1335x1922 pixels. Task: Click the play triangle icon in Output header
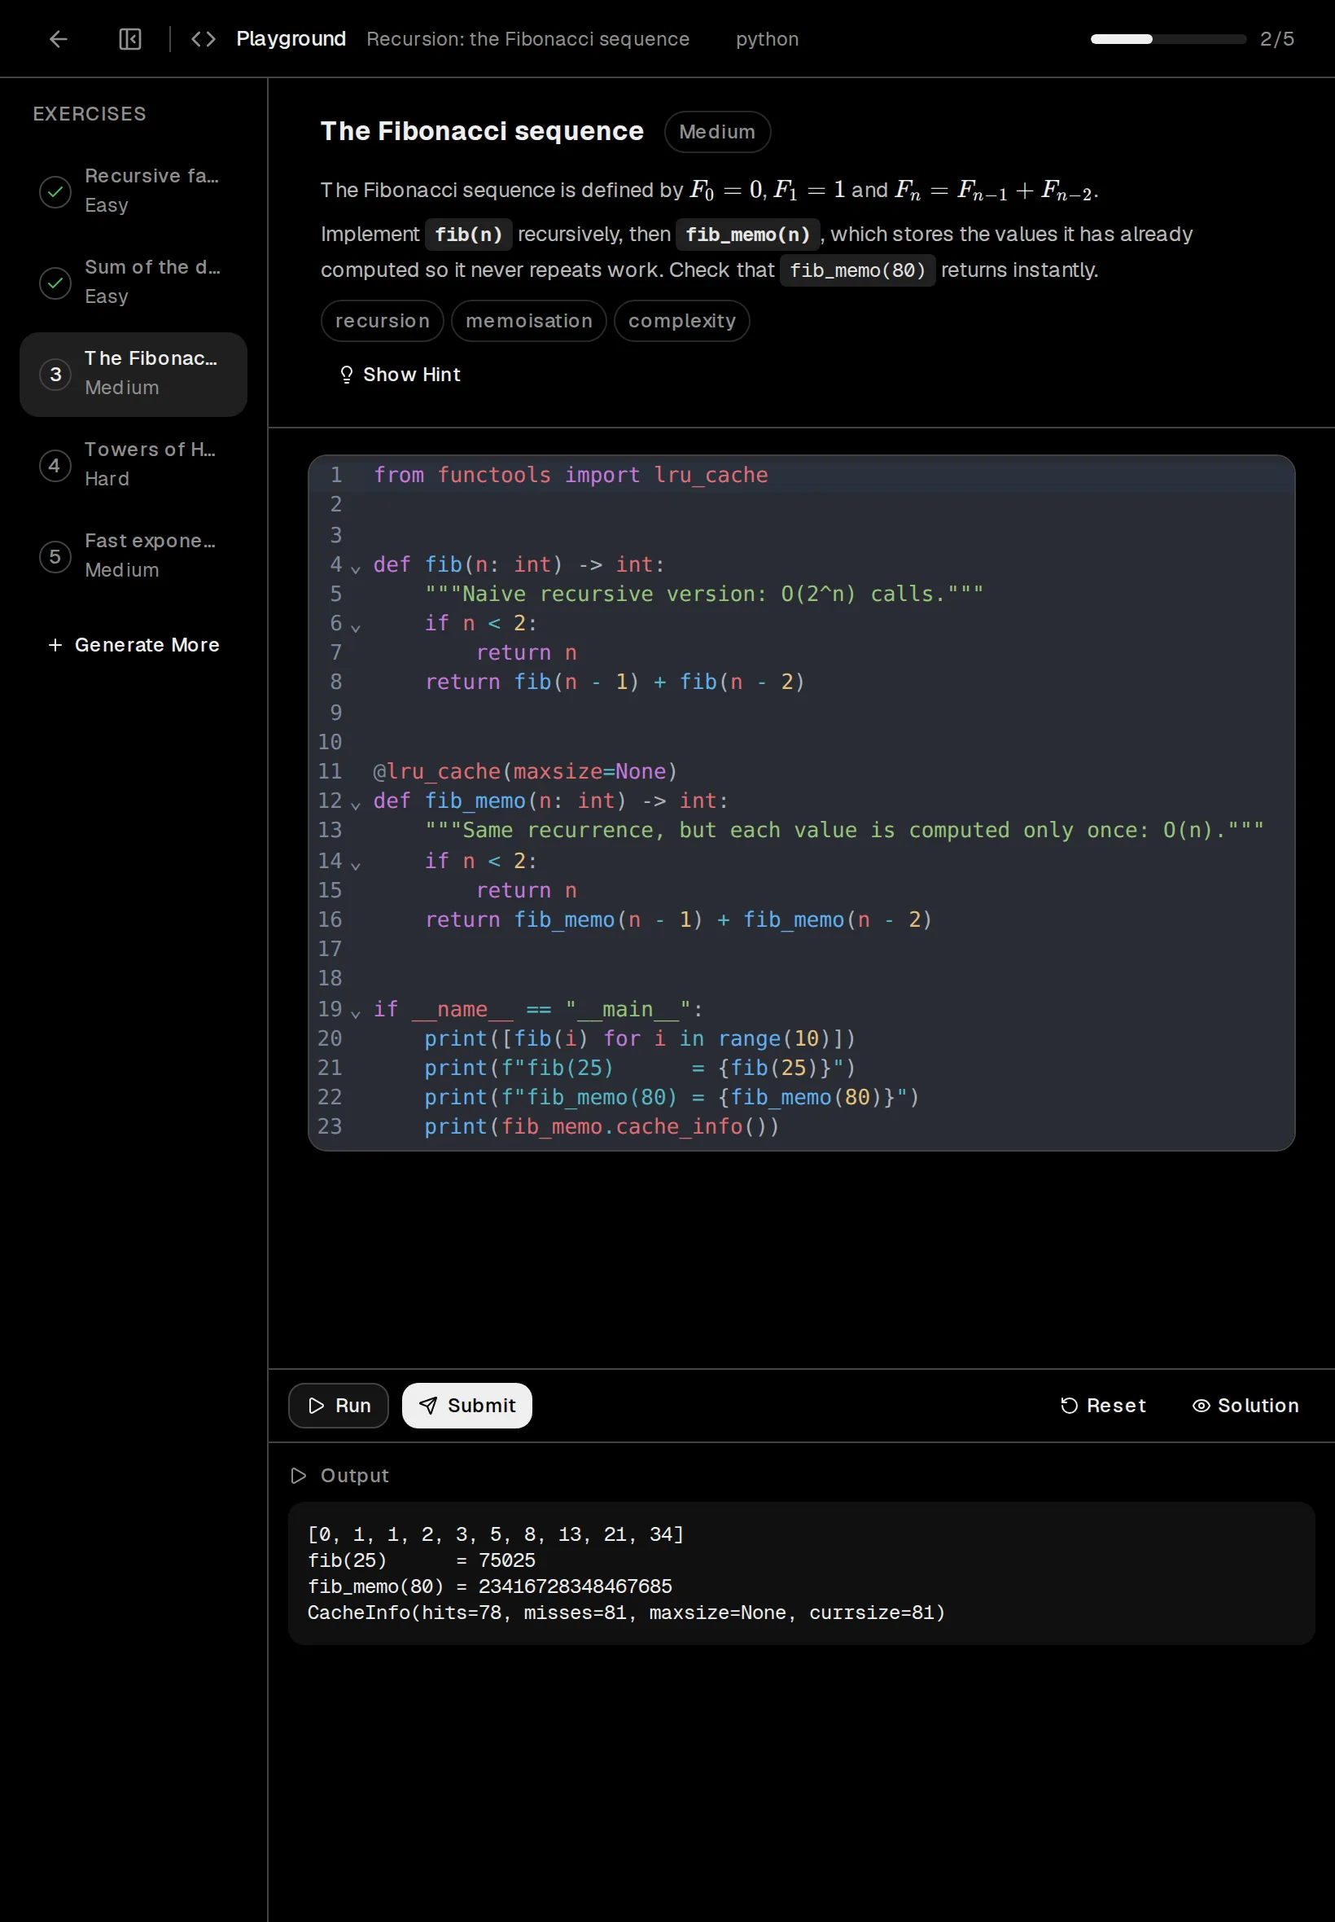click(298, 1476)
